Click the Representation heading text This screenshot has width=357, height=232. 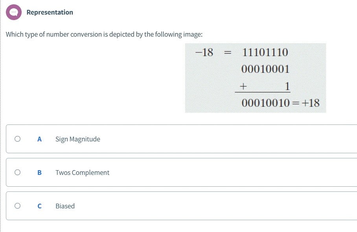[50, 12]
